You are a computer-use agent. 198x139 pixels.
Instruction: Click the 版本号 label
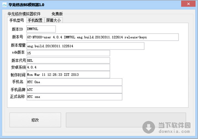pyautogui.click(x=18, y=37)
